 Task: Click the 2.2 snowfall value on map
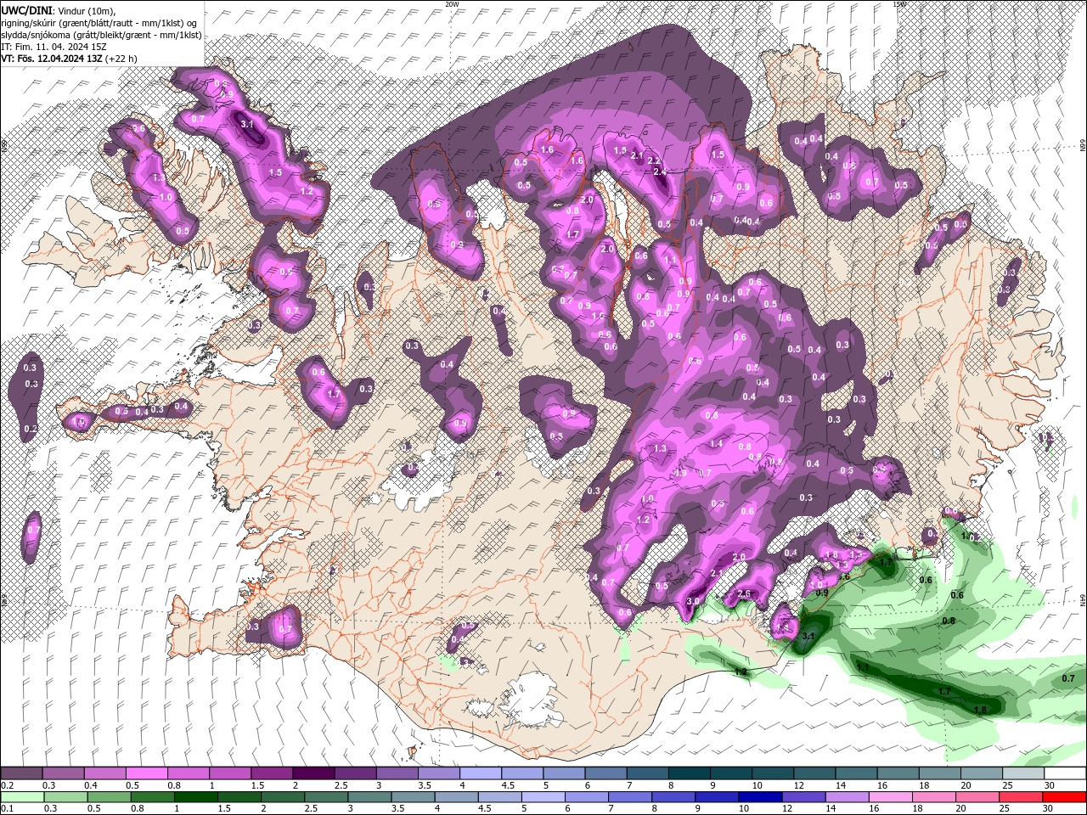[x=654, y=160]
